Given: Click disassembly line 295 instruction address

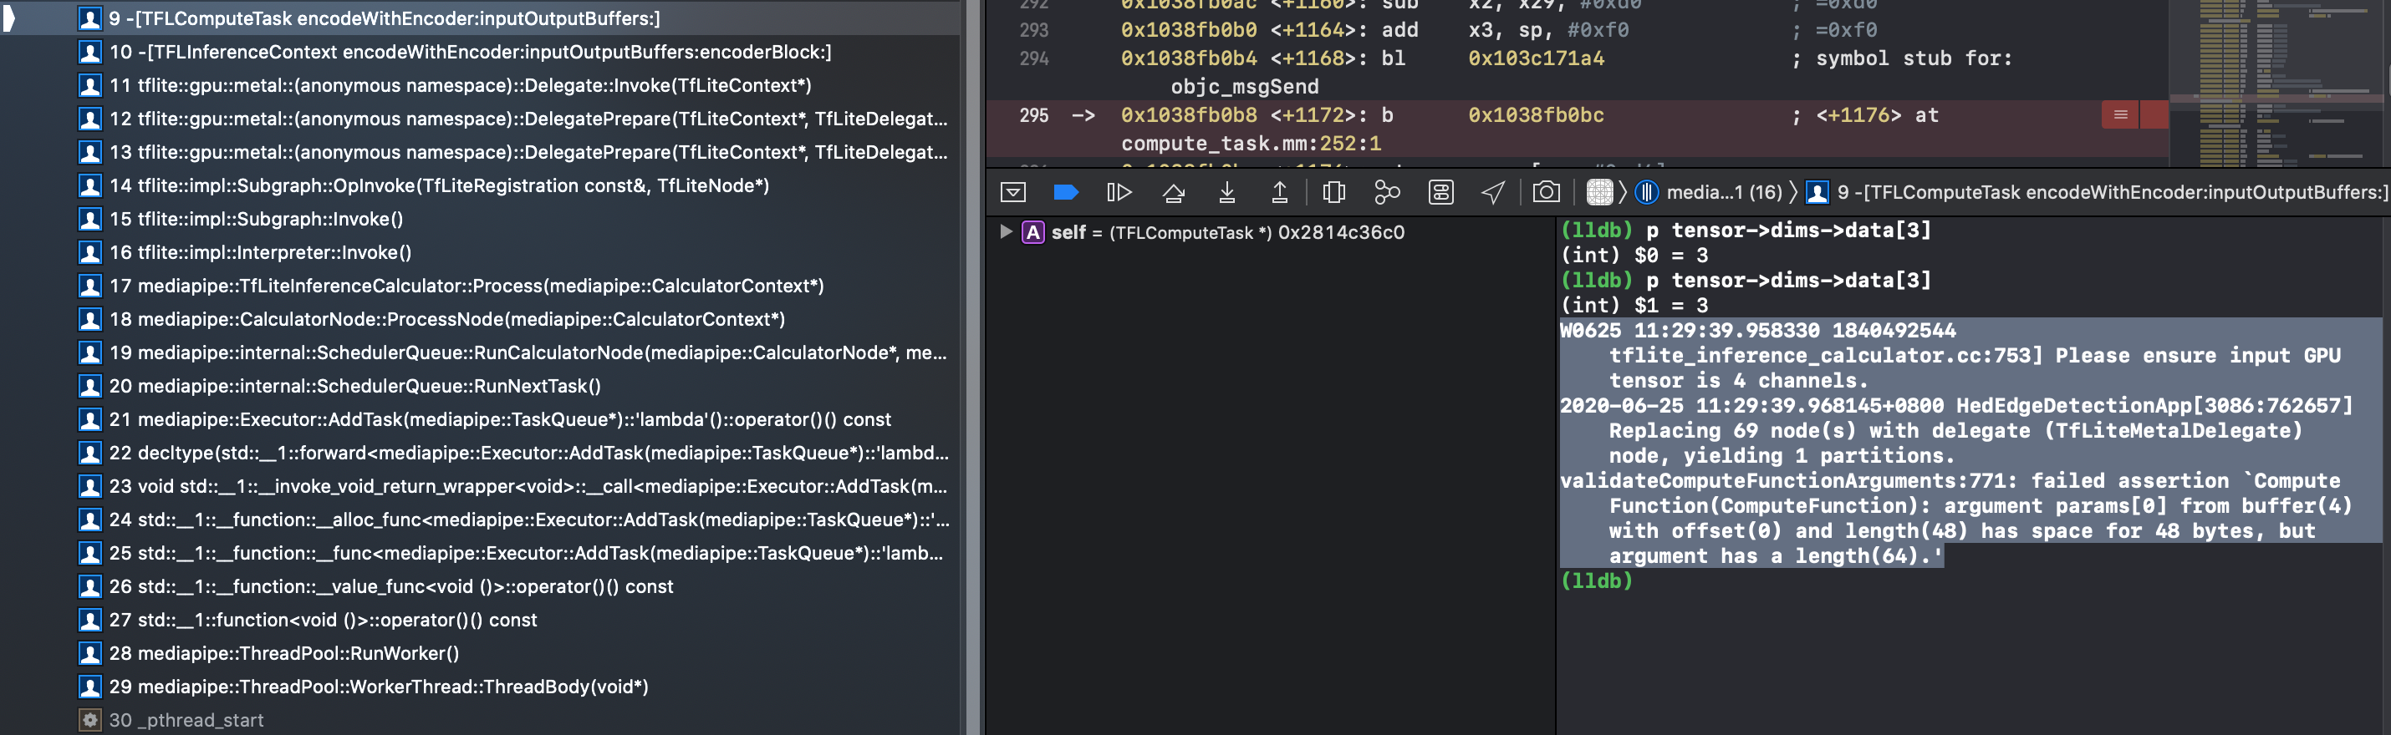Looking at the screenshot, I should (x=1188, y=115).
